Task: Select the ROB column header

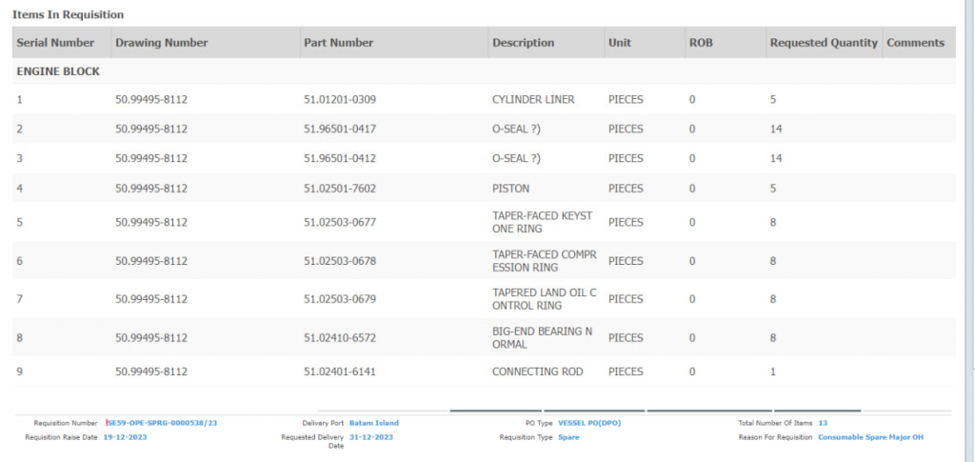Action: click(x=700, y=43)
